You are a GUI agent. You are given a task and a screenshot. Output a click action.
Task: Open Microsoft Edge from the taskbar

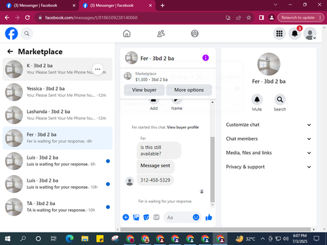[x=69, y=238]
